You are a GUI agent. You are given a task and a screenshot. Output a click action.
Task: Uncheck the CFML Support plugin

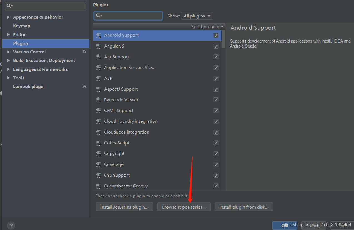216,111
